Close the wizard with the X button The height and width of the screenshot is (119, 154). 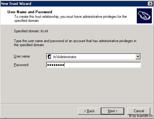(150, 4)
